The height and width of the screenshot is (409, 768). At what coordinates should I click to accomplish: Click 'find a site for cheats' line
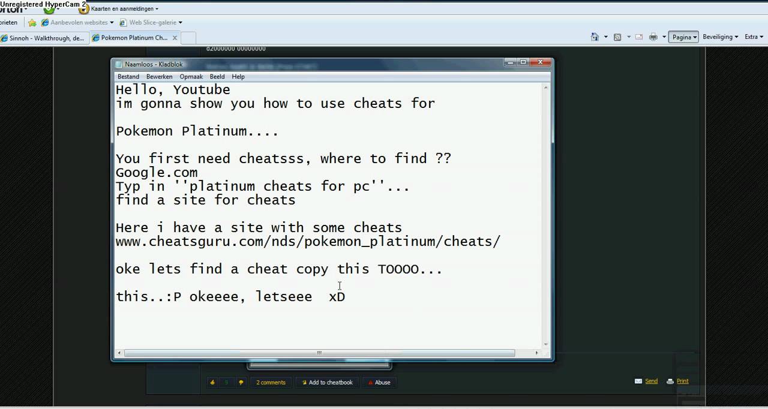pyautogui.click(x=205, y=200)
